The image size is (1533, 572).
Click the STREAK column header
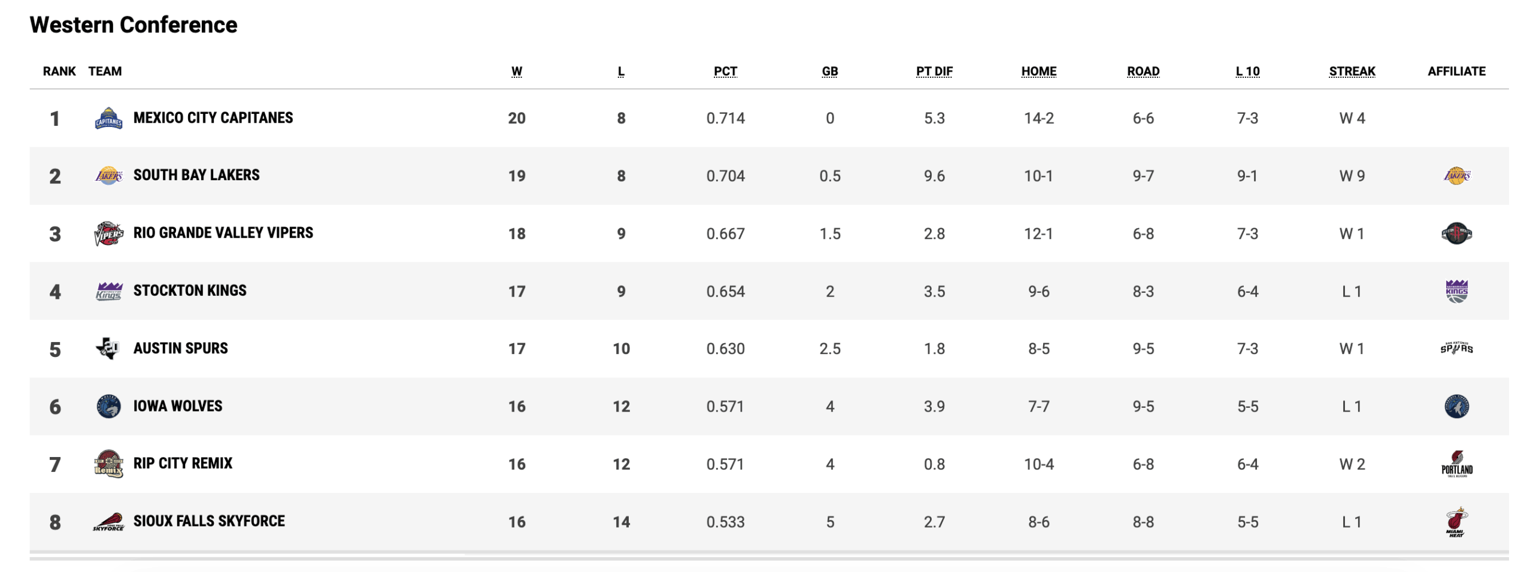pos(1352,71)
